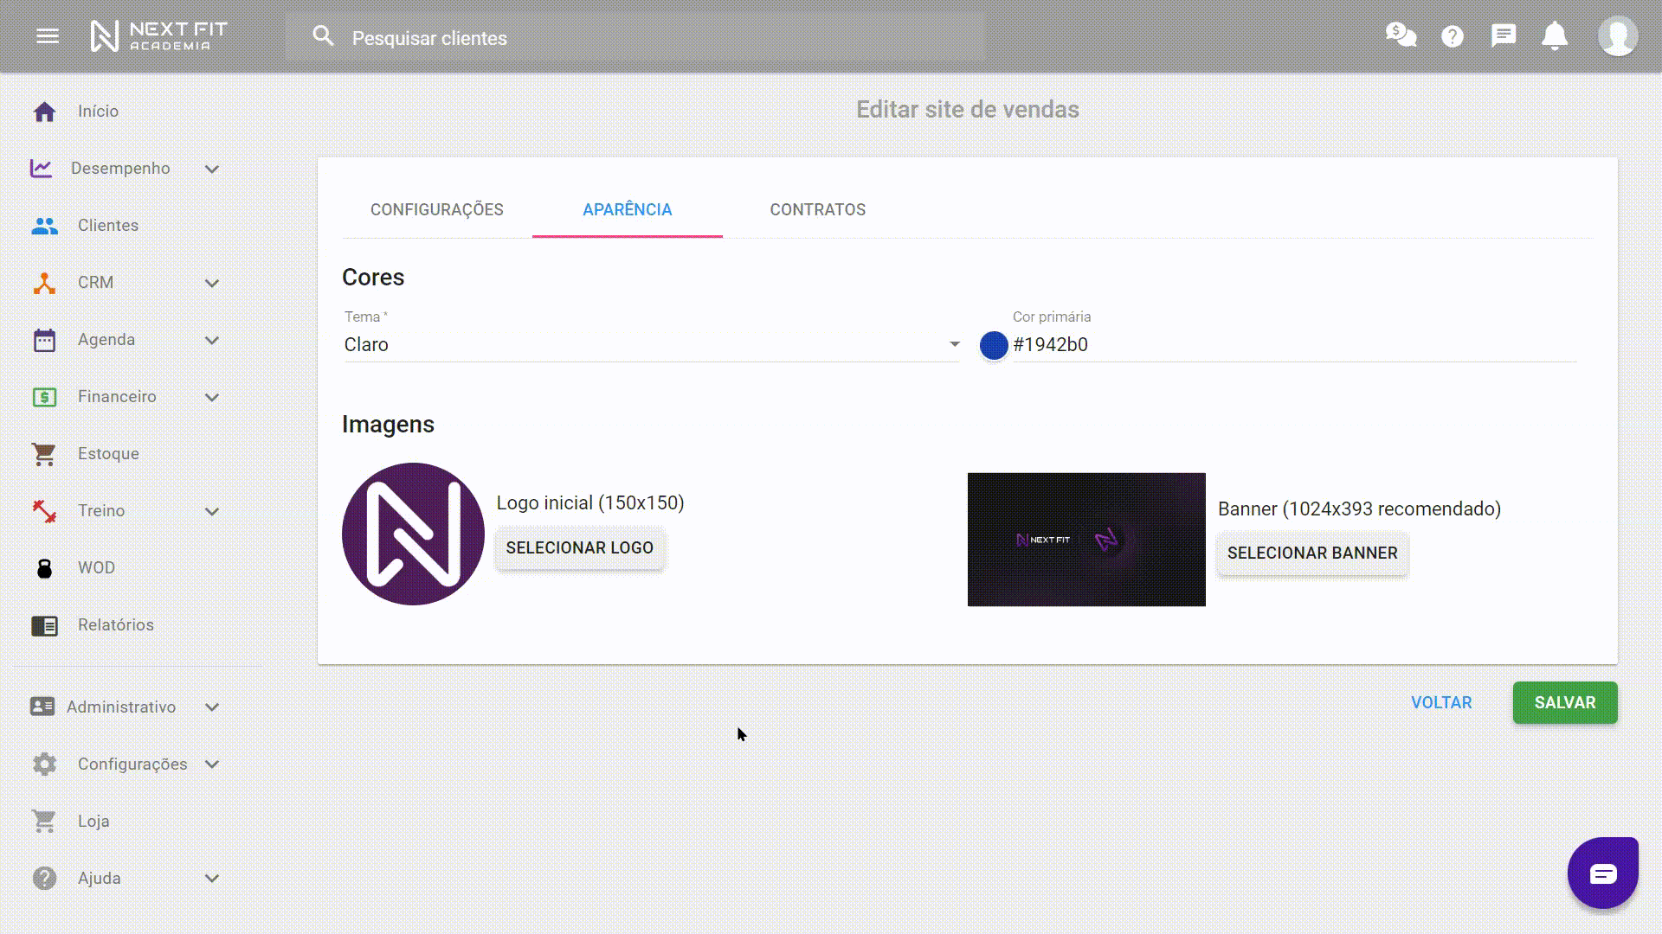This screenshot has width=1662, height=934.
Task: Open the help question mark icon
Action: 1452,36
